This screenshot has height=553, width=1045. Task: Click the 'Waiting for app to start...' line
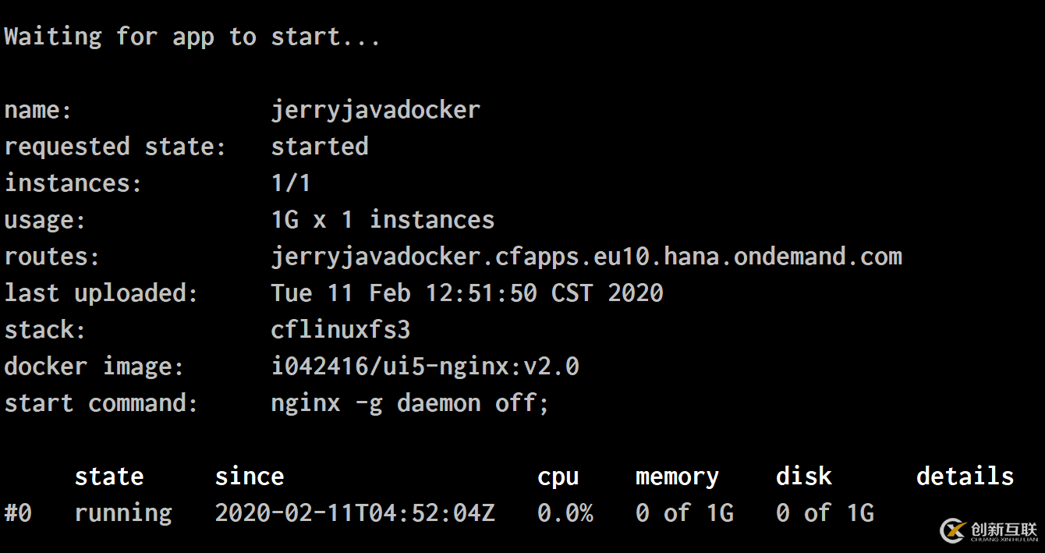(193, 37)
